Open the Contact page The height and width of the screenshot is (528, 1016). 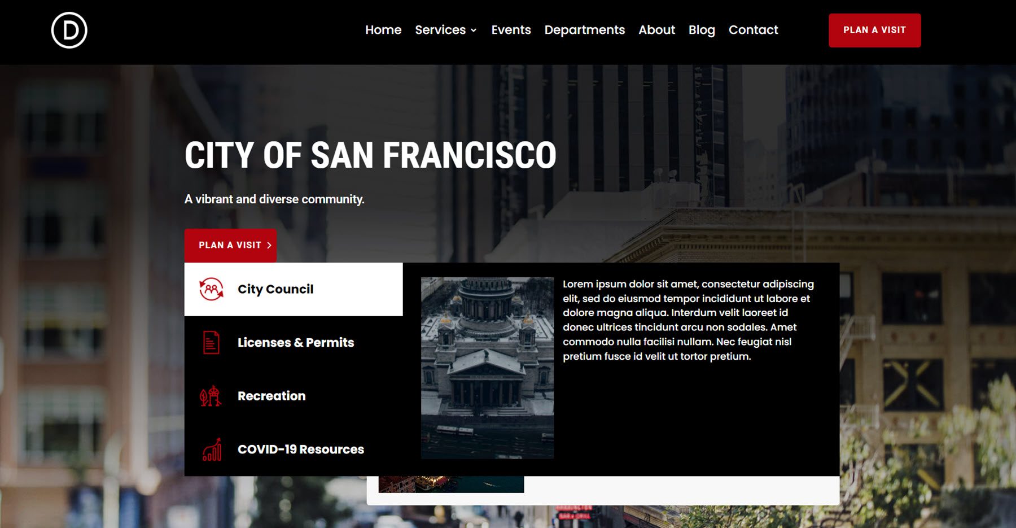click(753, 30)
